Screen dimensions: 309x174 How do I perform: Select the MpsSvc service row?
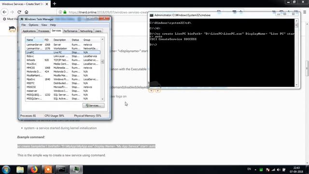(63, 79)
